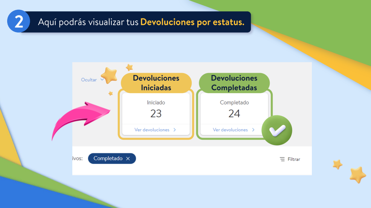Expand the arrow next to Iniciado Ver devoluciones
Screen dimensions: 371x208
click(x=175, y=130)
